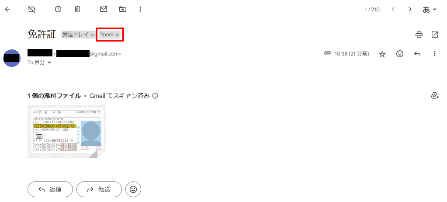The height and width of the screenshot is (202, 447).
Task: Open the あ input tools dropdown
Action: point(430,10)
